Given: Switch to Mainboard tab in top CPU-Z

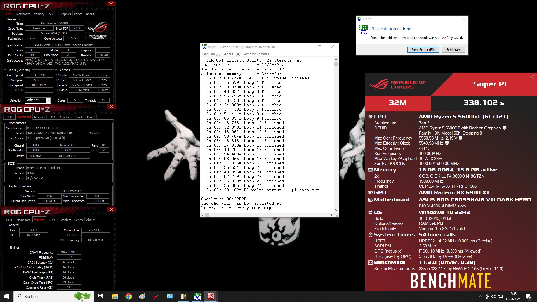Looking at the screenshot, I should pos(23,14).
